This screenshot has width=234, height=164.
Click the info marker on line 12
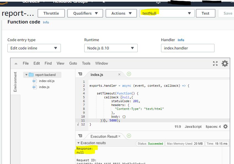pos(78,124)
